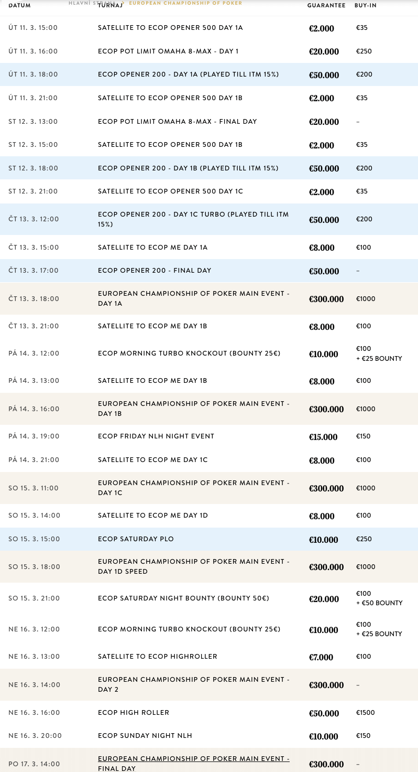
Task: Open Friday ECOP Morning Turbo Knockout
Action: tap(189, 353)
